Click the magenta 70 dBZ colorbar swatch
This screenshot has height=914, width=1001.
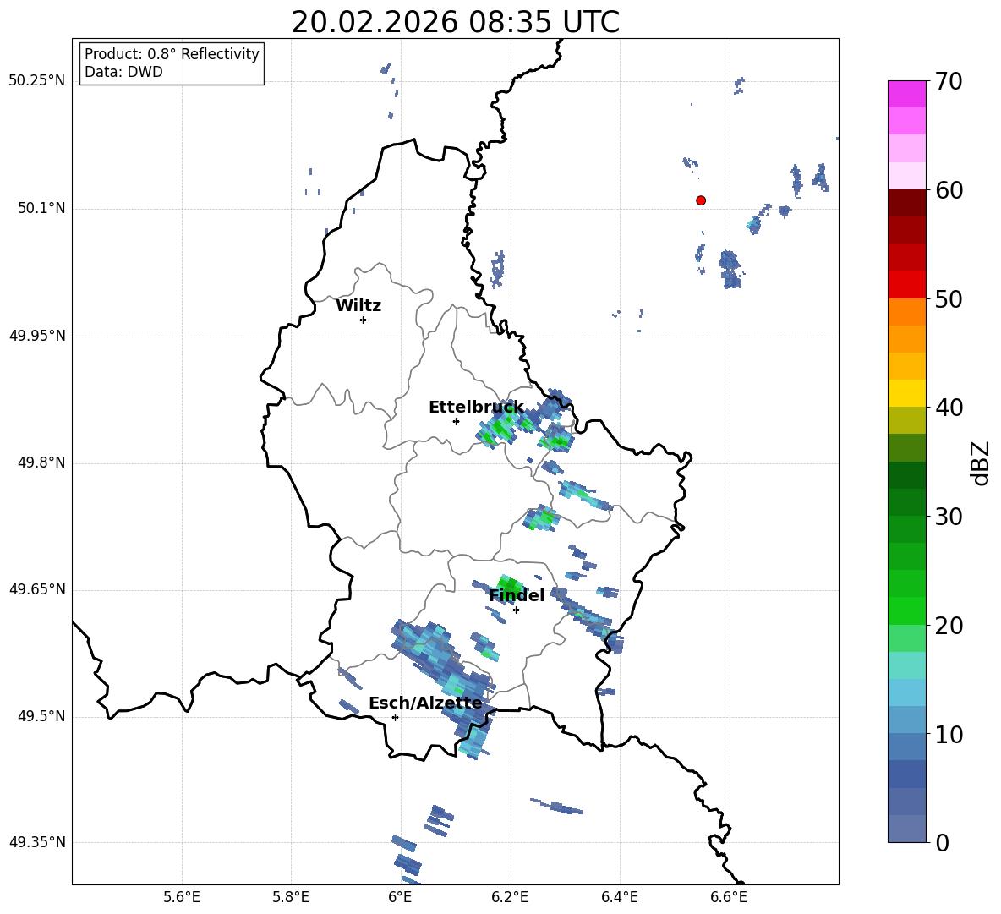(x=906, y=94)
